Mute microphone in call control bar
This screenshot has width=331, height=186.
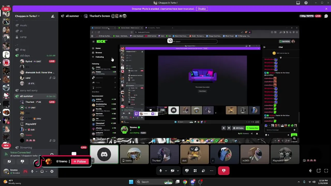point(161,171)
